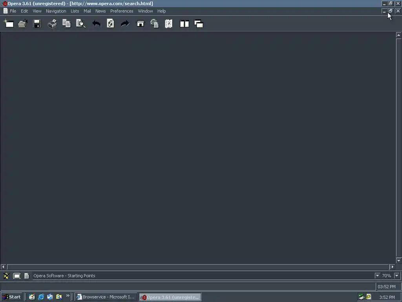
Task: Go forward with the right arrow icon
Action: [x=125, y=24]
